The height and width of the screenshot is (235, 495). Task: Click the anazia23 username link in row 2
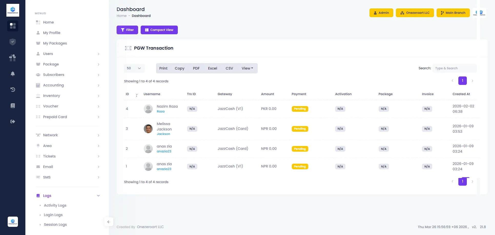(x=164, y=151)
